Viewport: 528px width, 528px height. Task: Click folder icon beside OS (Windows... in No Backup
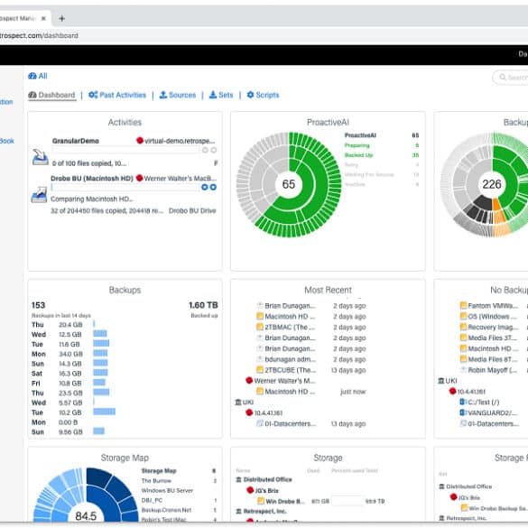[x=463, y=316]
